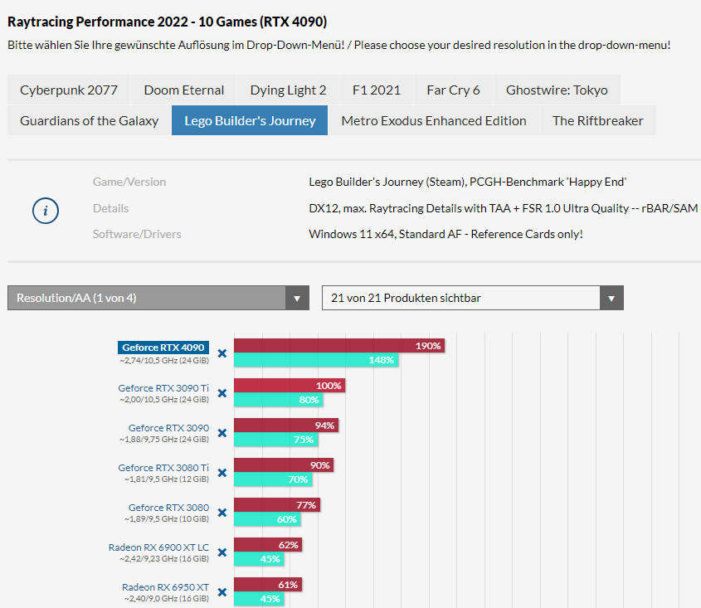Click the Resolution/AA (1 von 4) field

158,298
